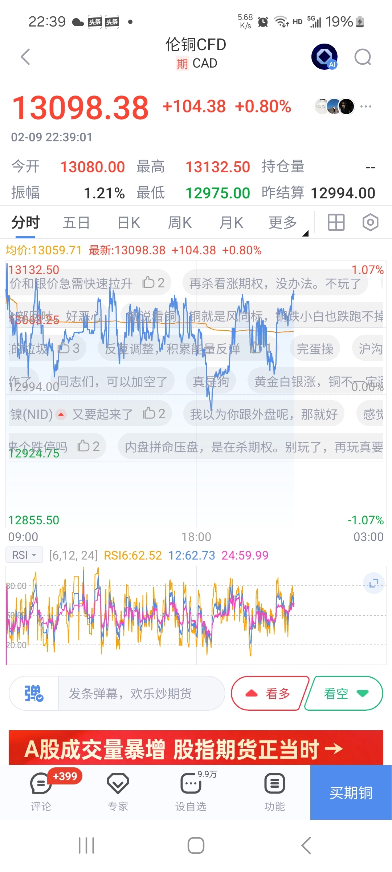
Task: Open 专家 expert icon
Action: (118, 792)
